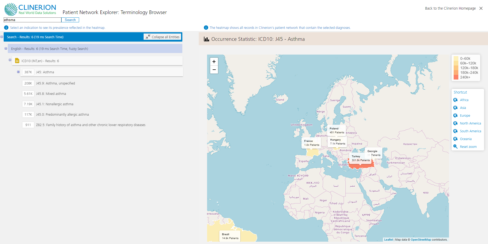Select J45.8: Mixed asthma
Image resolution: width=488 pixels, height=244 pixels.
51,94
